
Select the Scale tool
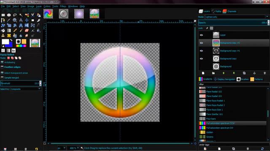pos(9,25)
